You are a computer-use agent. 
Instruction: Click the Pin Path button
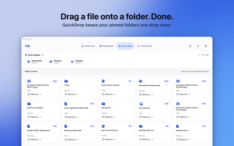[x=203, y=55]
